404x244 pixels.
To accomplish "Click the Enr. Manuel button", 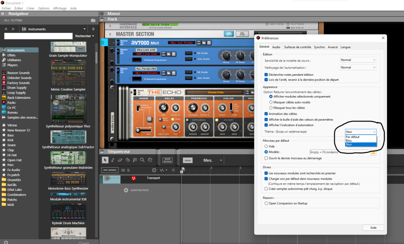I will (x=110, y=170).
